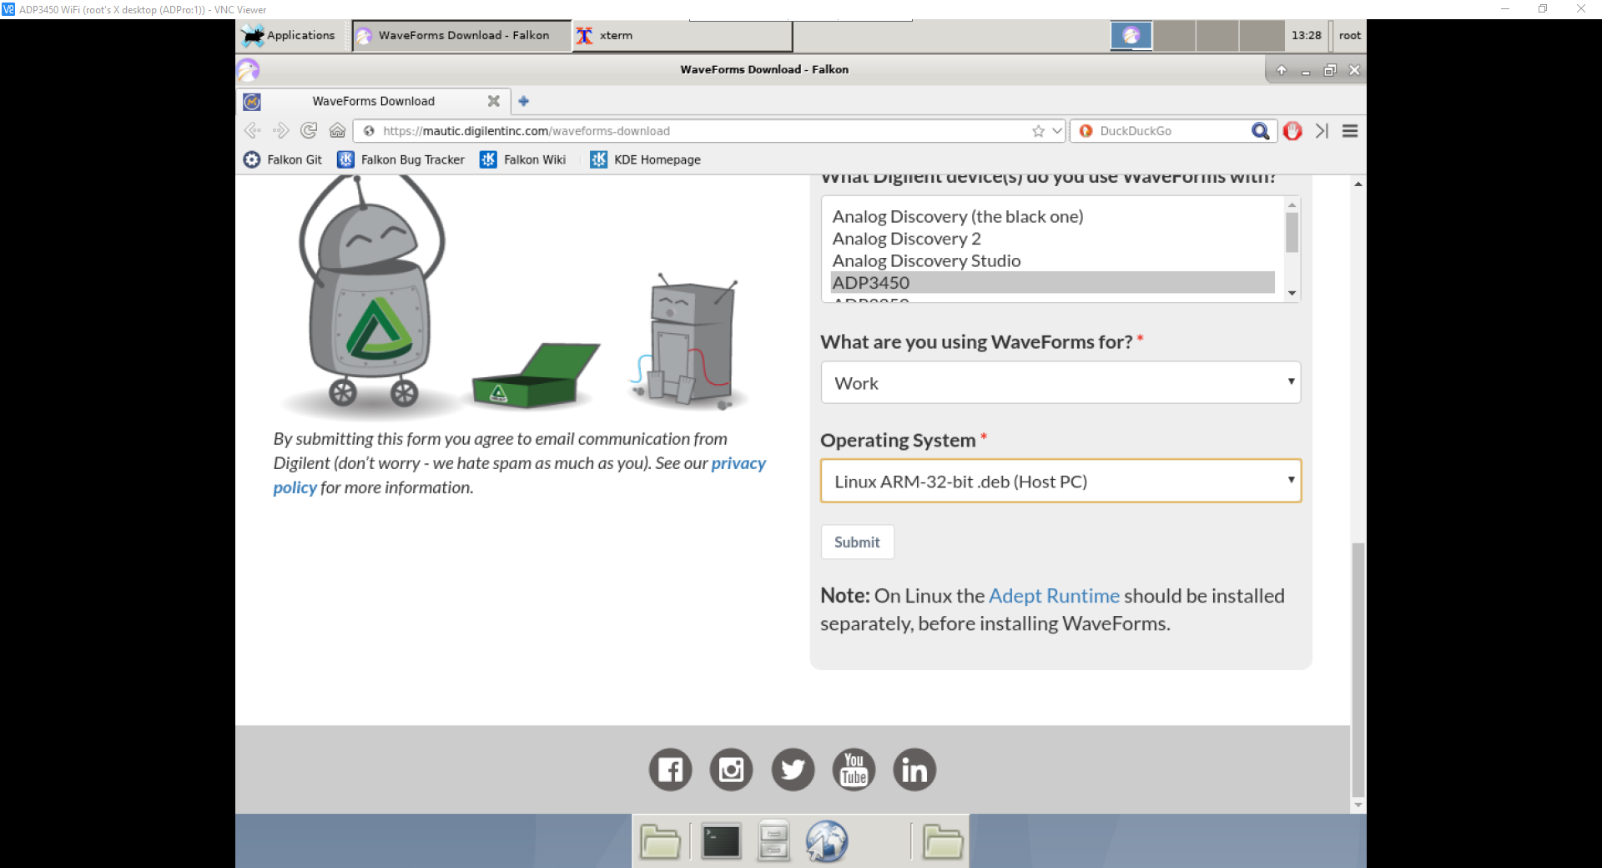Open the 'using WaveForms for' Work dropdown
Viewport: 1602px width, 868px height.
click(1060, 382)
